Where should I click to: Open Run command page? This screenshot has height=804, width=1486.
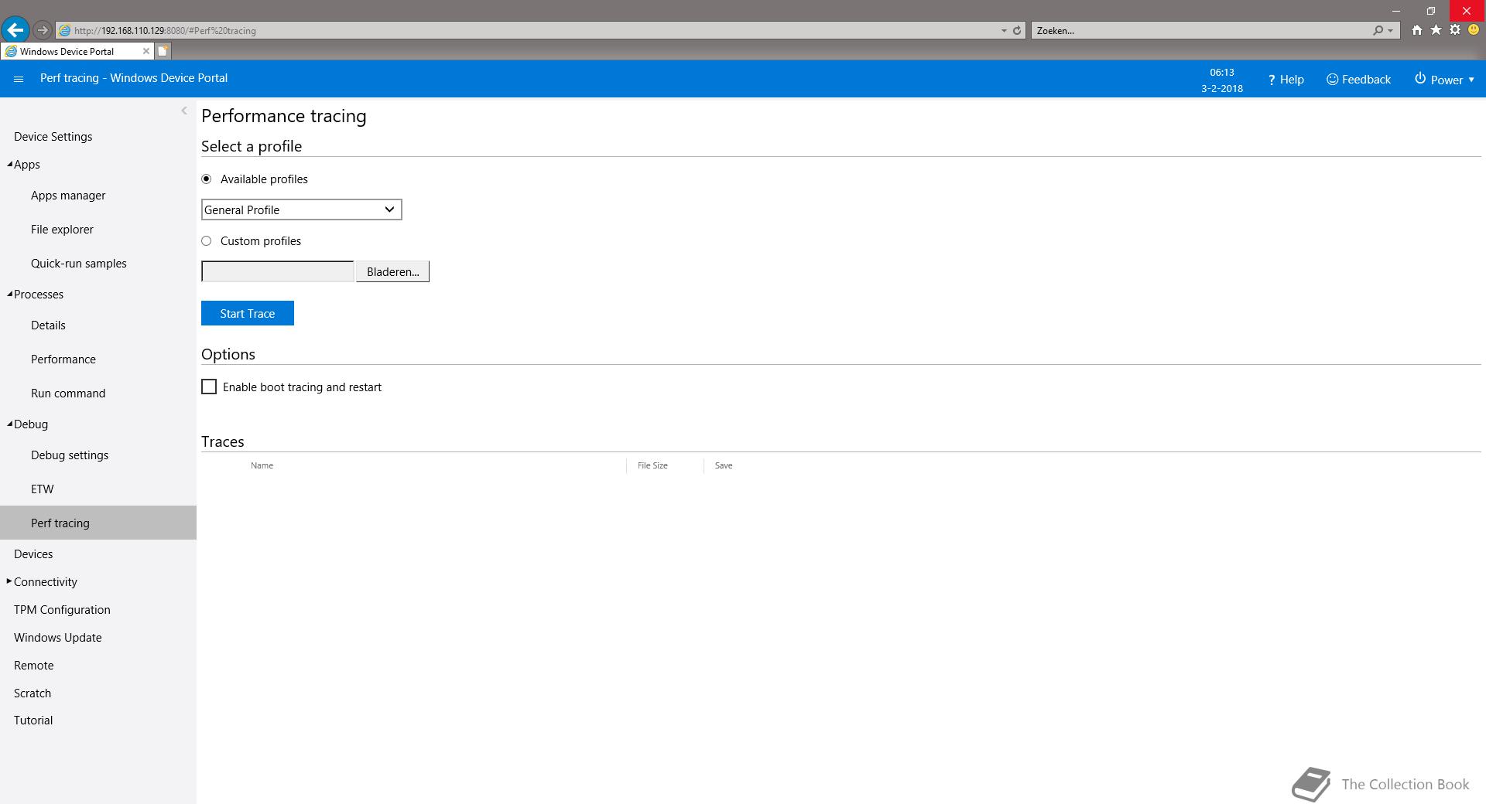68,393
